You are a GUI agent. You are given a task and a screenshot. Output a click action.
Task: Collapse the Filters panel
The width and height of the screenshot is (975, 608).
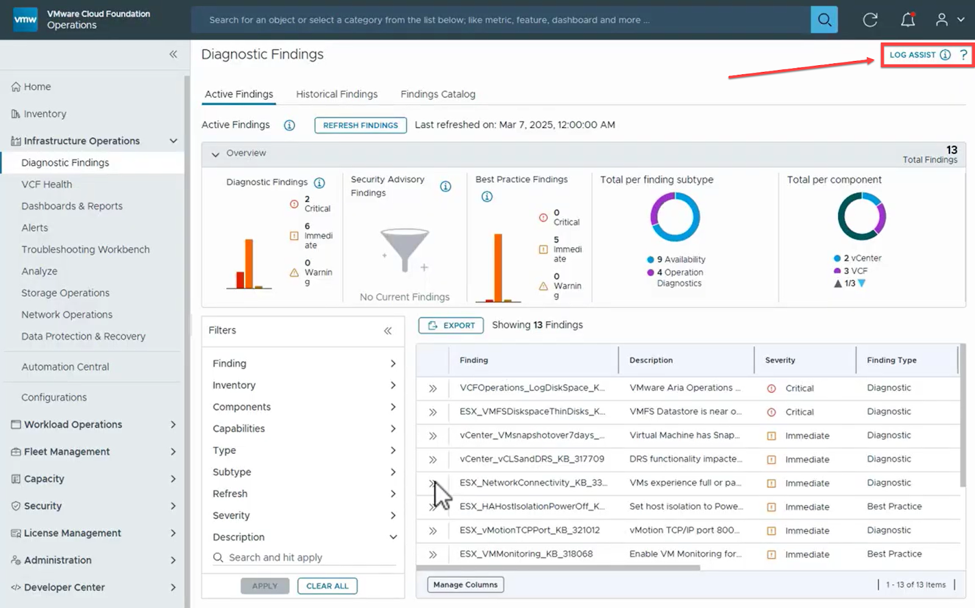click(388, 331)
